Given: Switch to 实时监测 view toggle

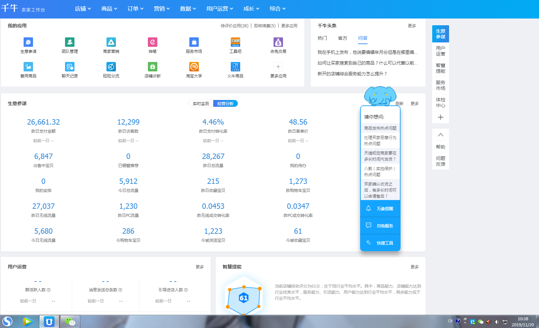Looking at the screenshot, I should pos(201,104).
